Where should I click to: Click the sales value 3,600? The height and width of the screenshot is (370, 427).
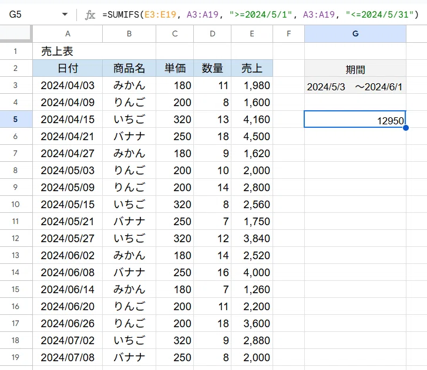point(252,323)
